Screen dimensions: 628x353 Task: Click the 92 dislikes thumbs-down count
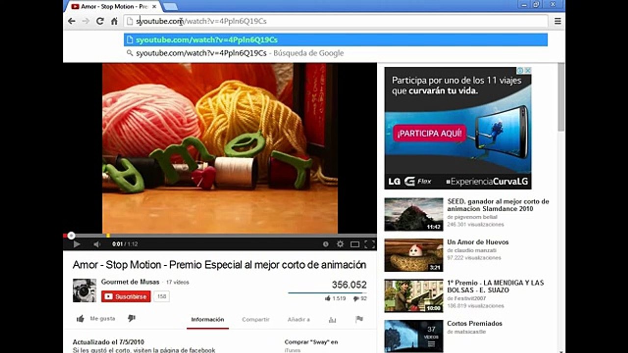360,298
